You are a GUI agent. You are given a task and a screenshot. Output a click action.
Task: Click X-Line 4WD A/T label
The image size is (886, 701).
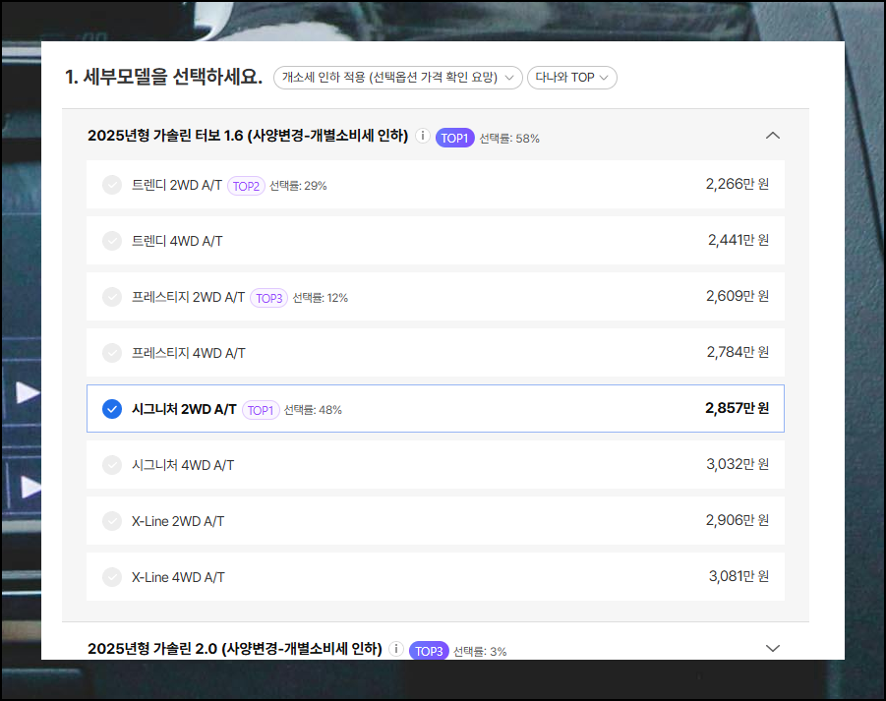[x=178, y=577]
